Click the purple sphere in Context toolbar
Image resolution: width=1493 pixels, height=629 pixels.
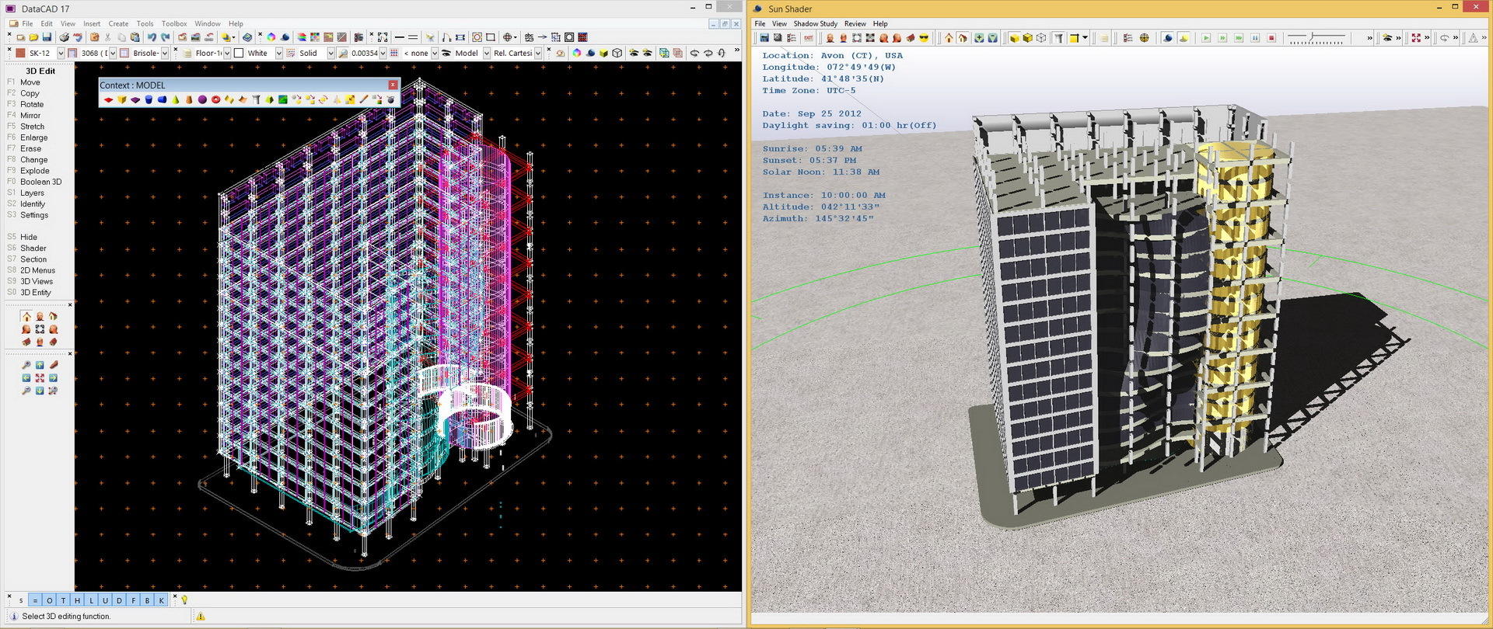click(202, 99)
